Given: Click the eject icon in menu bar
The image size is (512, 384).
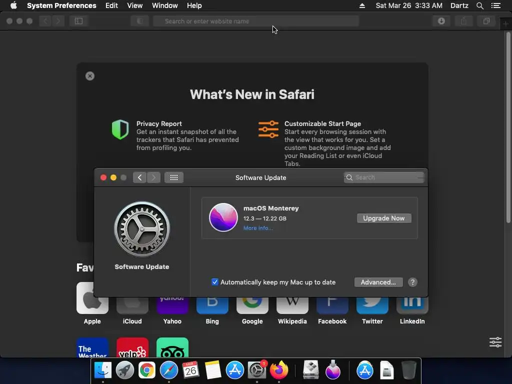Looking at the screenshot, I should click(x=362, y=5).
